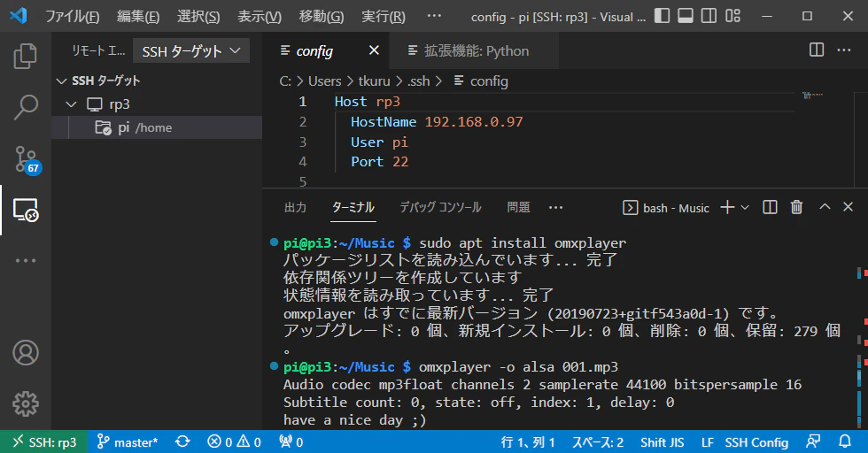Screen dimensions: 868x453
Task: Click the Shift JIS encoding in status bar
Action: [663, 442]
